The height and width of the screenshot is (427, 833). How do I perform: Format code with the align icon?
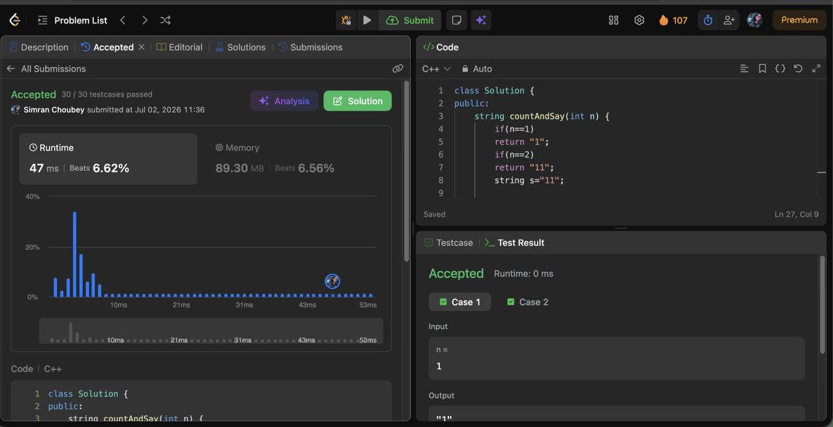coord(744,69)
